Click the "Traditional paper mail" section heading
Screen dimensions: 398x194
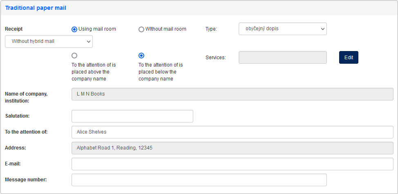36,8
